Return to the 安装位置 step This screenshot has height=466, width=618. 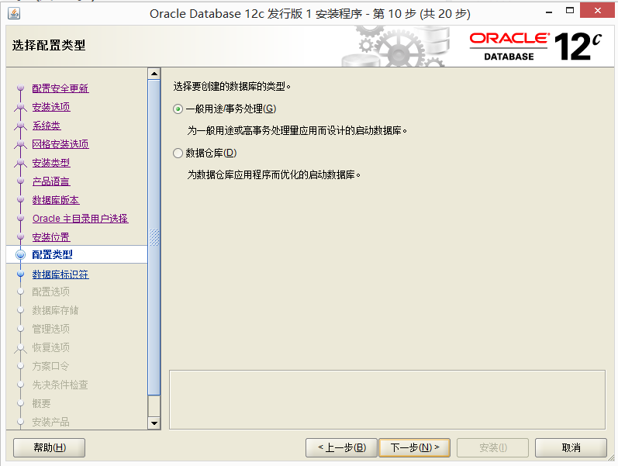51,237
